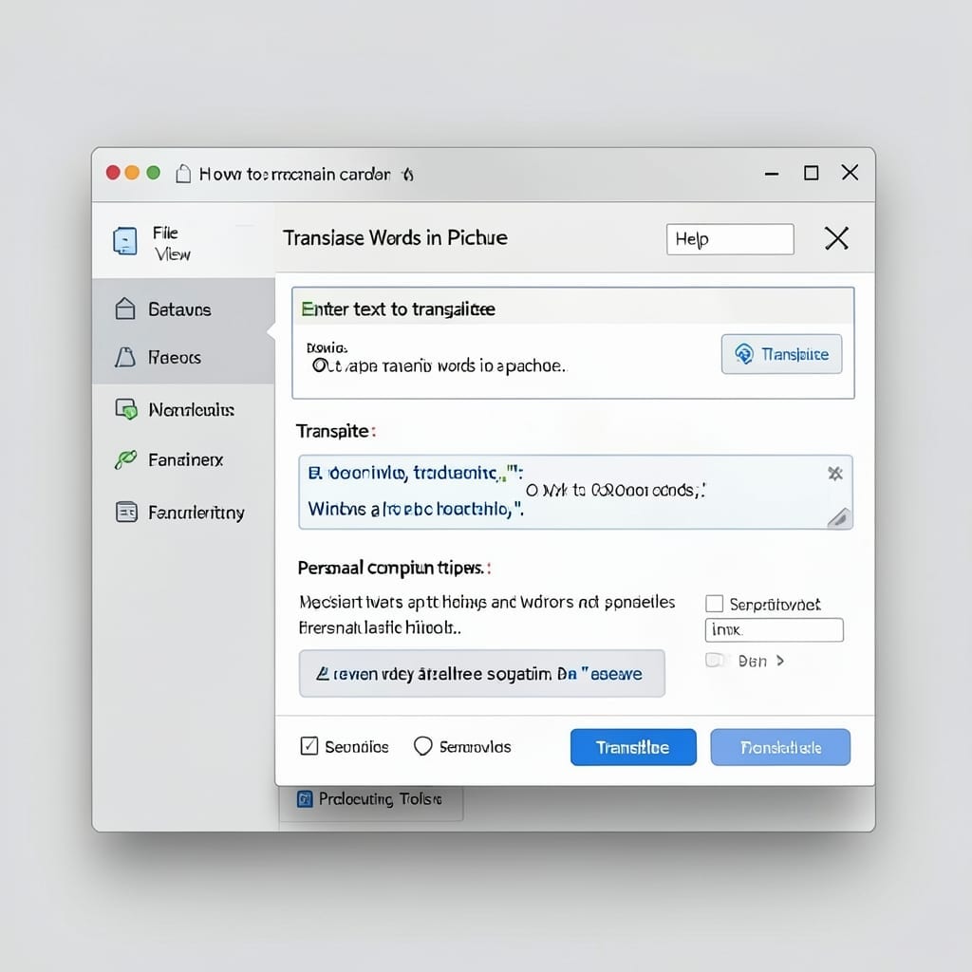This screenshot has width=972, height=972.
Task: Click the Fanurlerittny list icon
Action: [x=126, y=512]
